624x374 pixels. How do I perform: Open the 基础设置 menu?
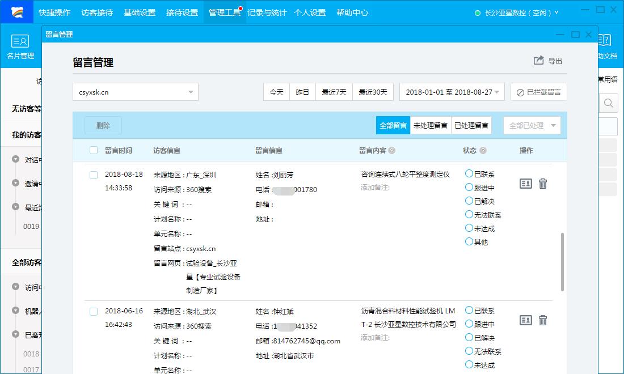click(x=140, y=12)
